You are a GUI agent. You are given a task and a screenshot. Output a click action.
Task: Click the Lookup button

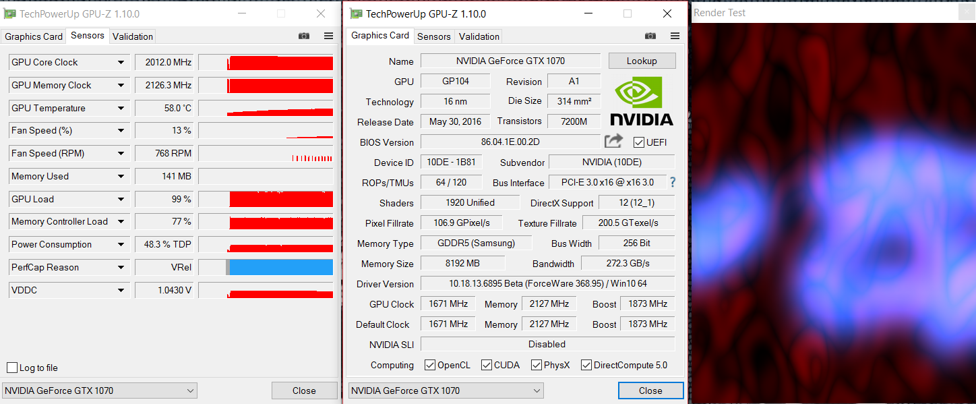(x=642, y=61)
